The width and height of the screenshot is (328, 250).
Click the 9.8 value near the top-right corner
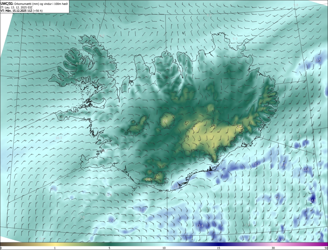(296, 5)
